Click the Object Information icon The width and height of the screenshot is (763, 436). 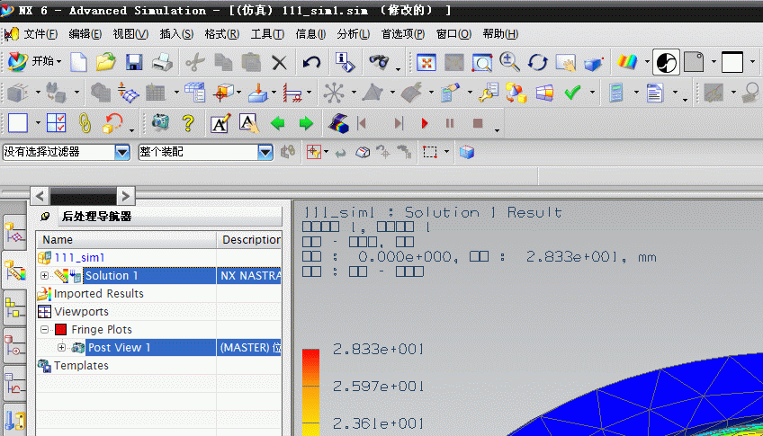345,62
